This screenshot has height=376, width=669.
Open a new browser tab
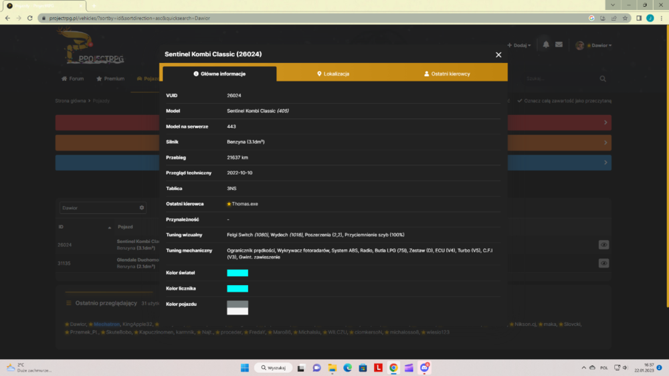pos(94,6)
